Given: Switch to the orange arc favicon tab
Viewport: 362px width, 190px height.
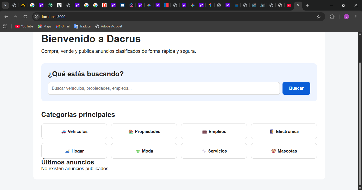Looking at the screenshot, I should click(23, 5).
